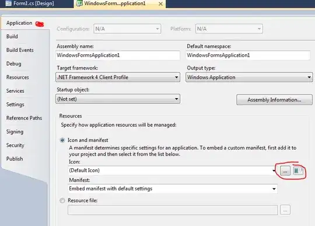315x226 pixels.
Task: Close the WindowsFormsApplication1 properties tab
Action: pos(160,4)
